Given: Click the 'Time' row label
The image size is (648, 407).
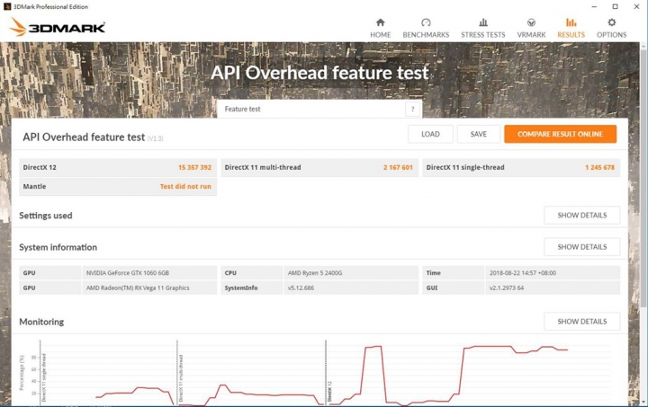Looking at the screenshot, I should (x=433, y=273).
